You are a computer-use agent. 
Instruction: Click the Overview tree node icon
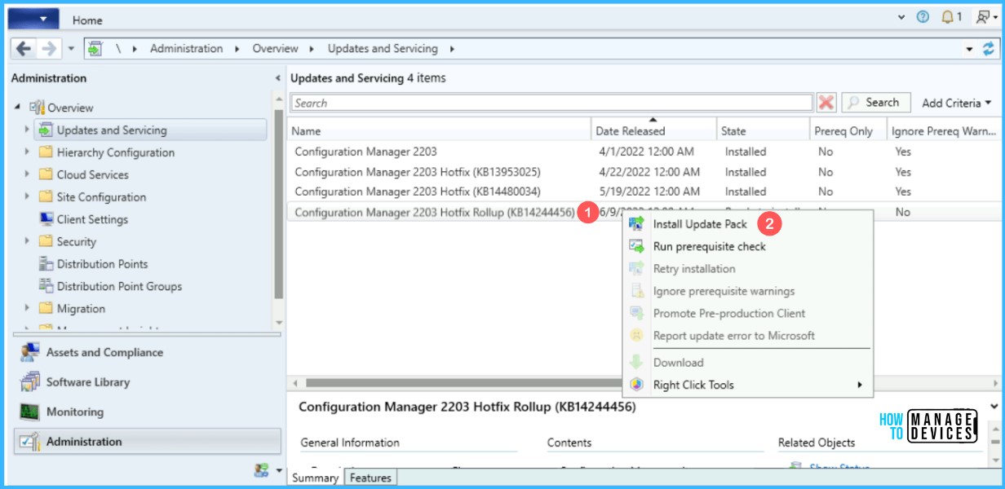point(38,108)
